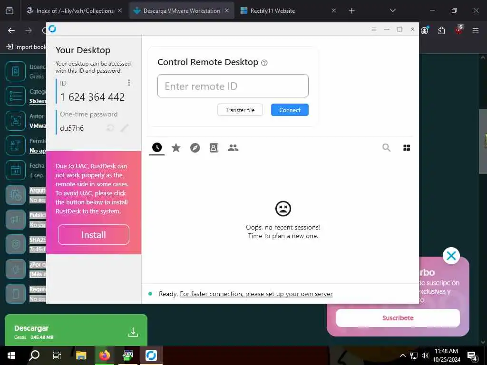Edit the one-time password with pencil icon
Viewport: 487px width, 365px height.
tap(124, 128)
